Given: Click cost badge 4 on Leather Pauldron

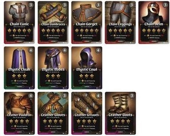Looking at the screenshot, I should (31, 96).
